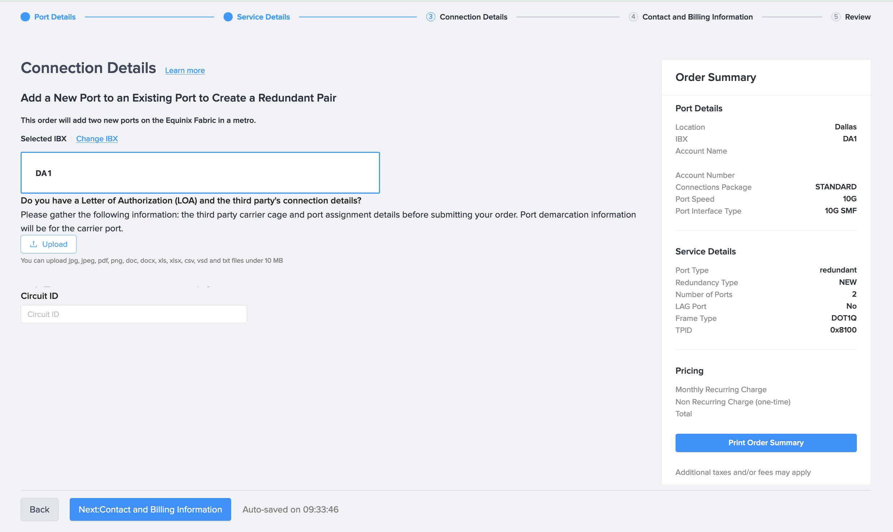Click the upload file types hint
This screenshot has height=532, width=893.
(152, 261)
